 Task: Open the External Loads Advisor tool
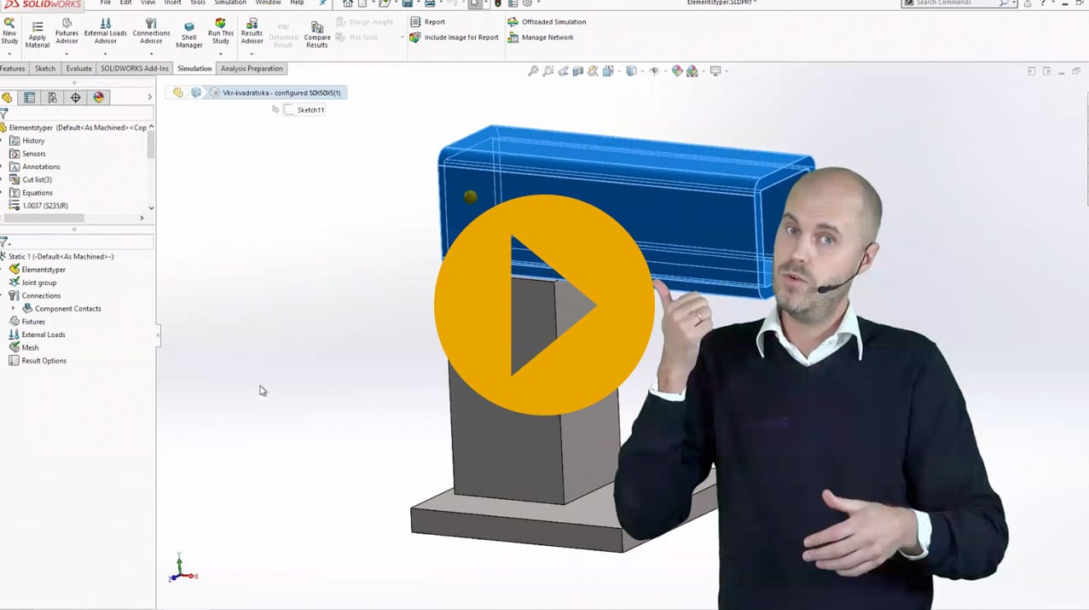(x=105, y=32)
